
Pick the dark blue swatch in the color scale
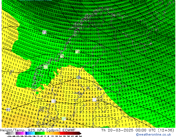point(26,133)
